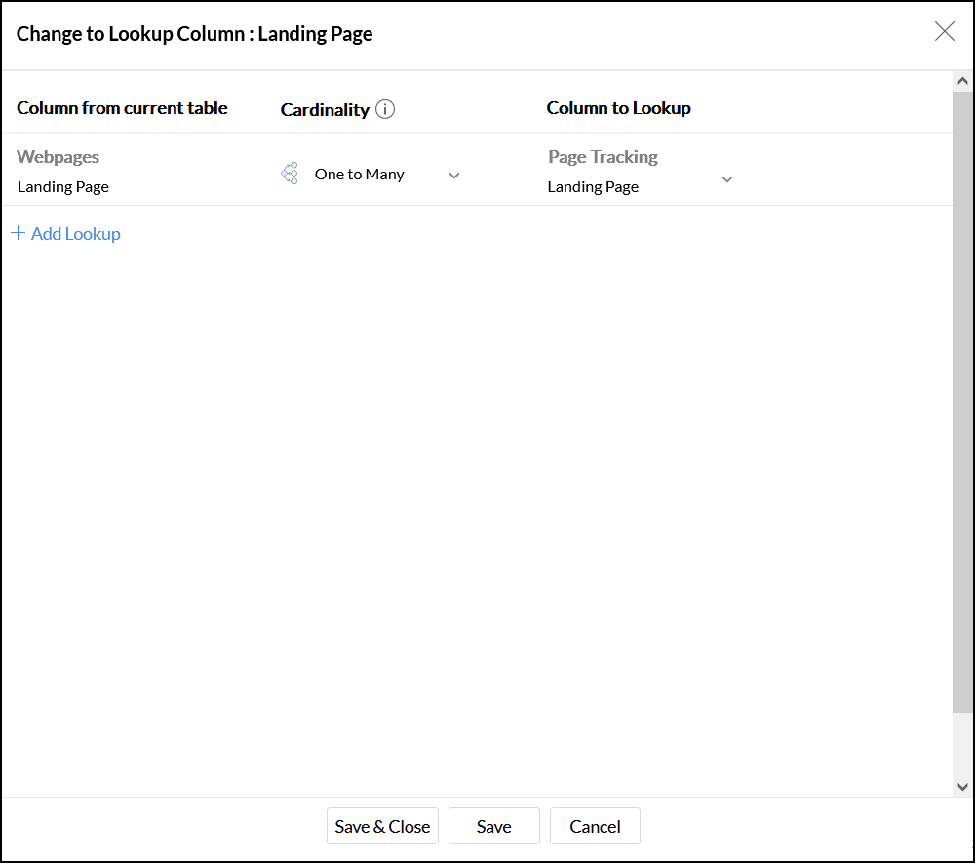Image resolution: width=975 pixels, height=863 pixels.
Task: Click the Column to Lookup header
Action: pos(618,108)
